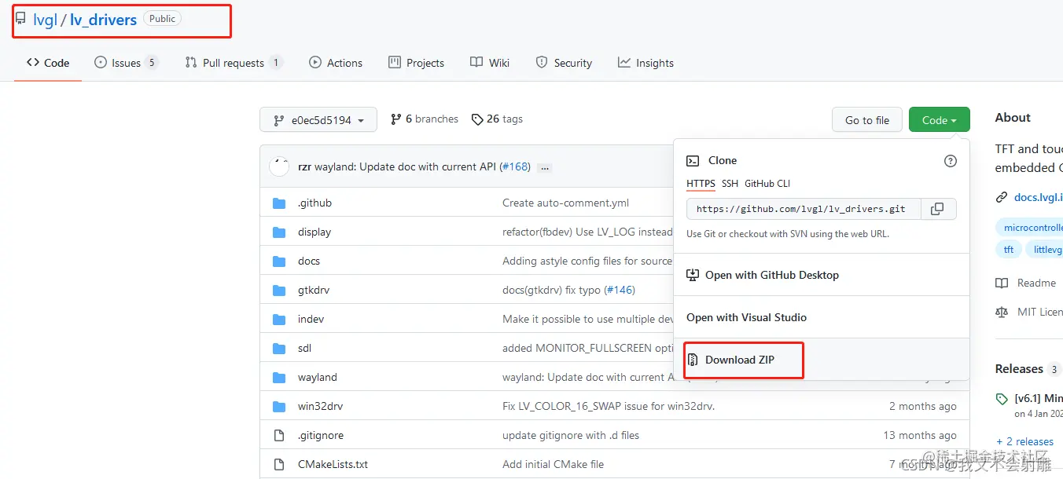This screenshot has width=1063, height=479.
Task: Open the CMakeLists.txt file
Action: click(x=333, y=464)
